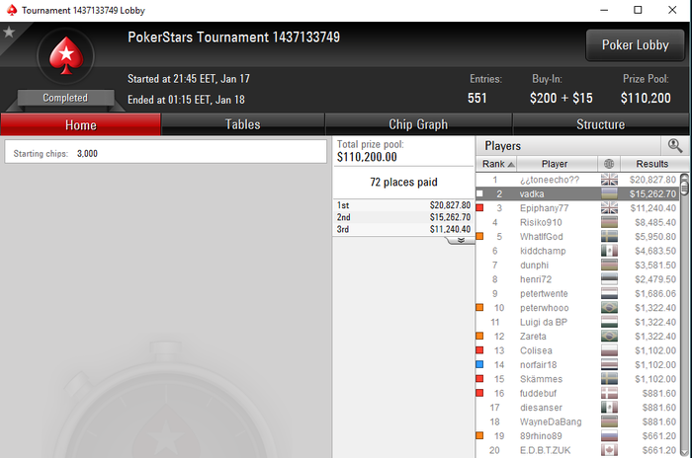692x458 pixels.
Task: Click the orange label square beside WhatIfGod
Action: pos(479,236)
